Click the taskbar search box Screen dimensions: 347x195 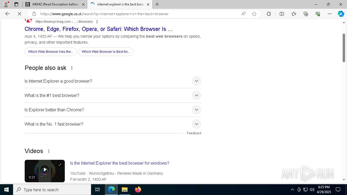click(x=52, y=190)
